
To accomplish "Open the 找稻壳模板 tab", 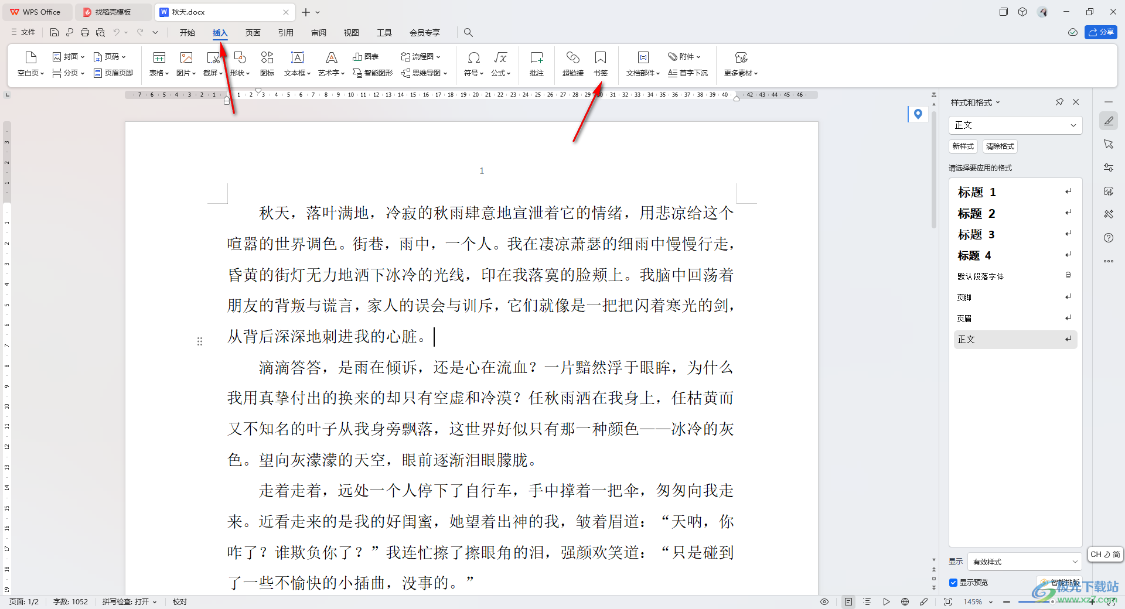I will point(112,12).
